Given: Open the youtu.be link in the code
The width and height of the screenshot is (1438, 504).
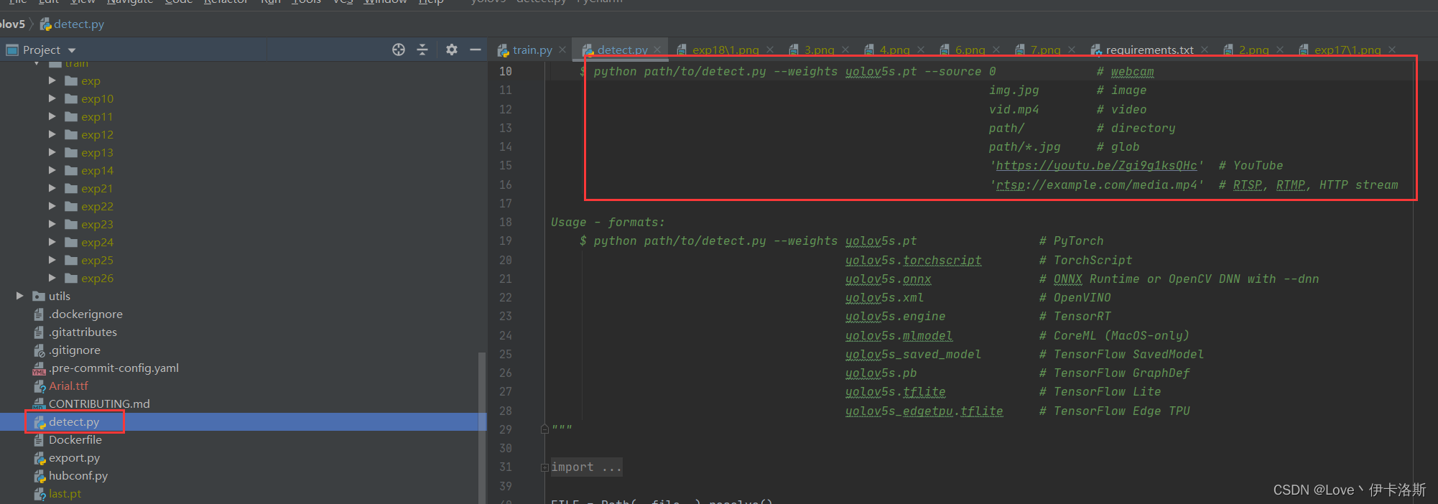Looking at the screenshot, I should (1096, 166).
